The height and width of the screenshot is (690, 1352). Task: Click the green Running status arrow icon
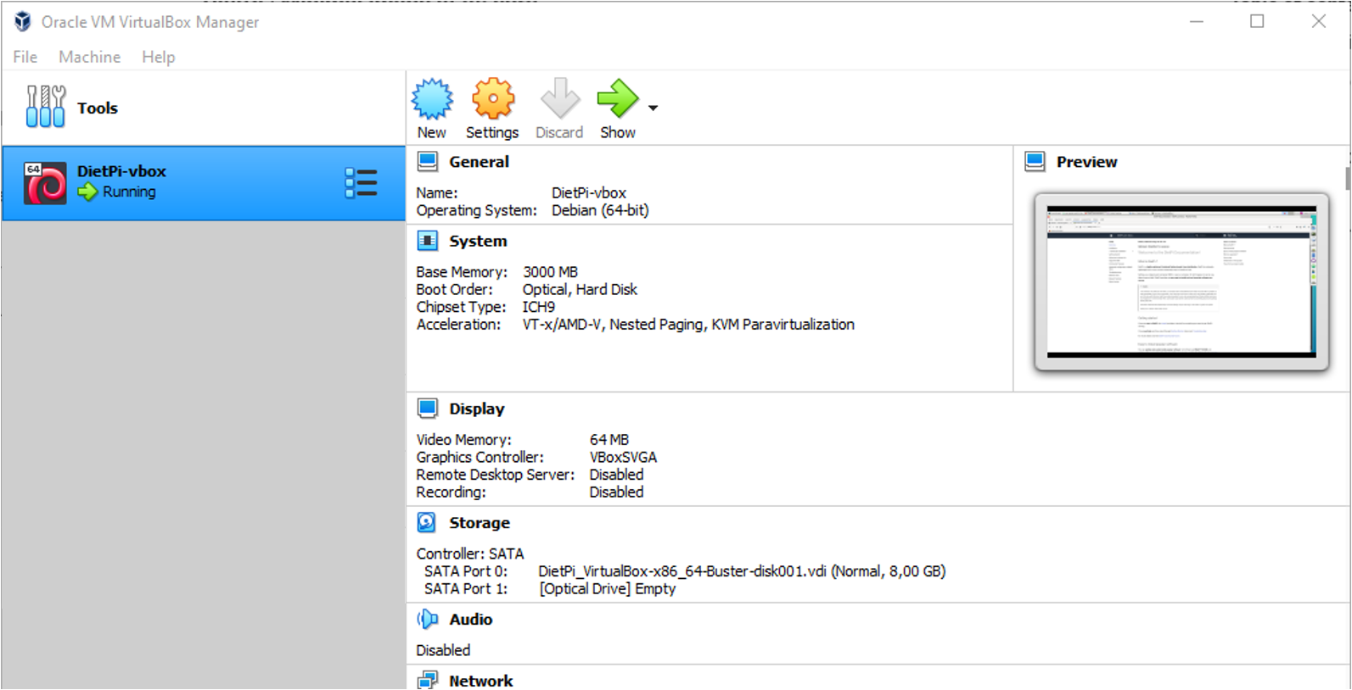point(87,192)
